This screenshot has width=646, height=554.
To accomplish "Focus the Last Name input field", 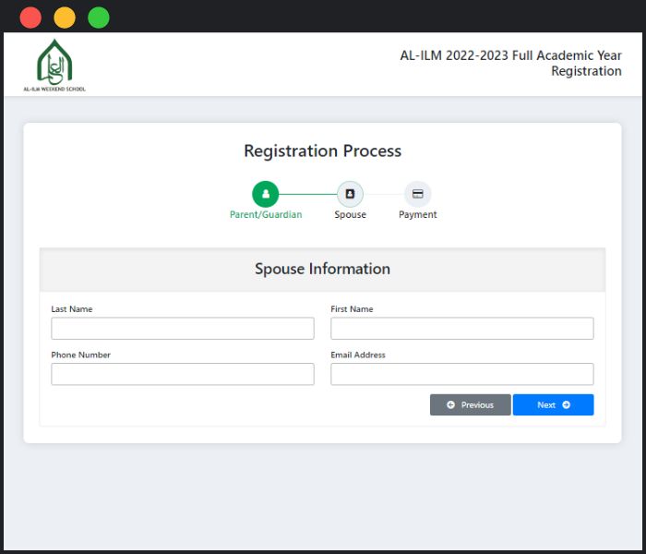I will coord(183,329).
